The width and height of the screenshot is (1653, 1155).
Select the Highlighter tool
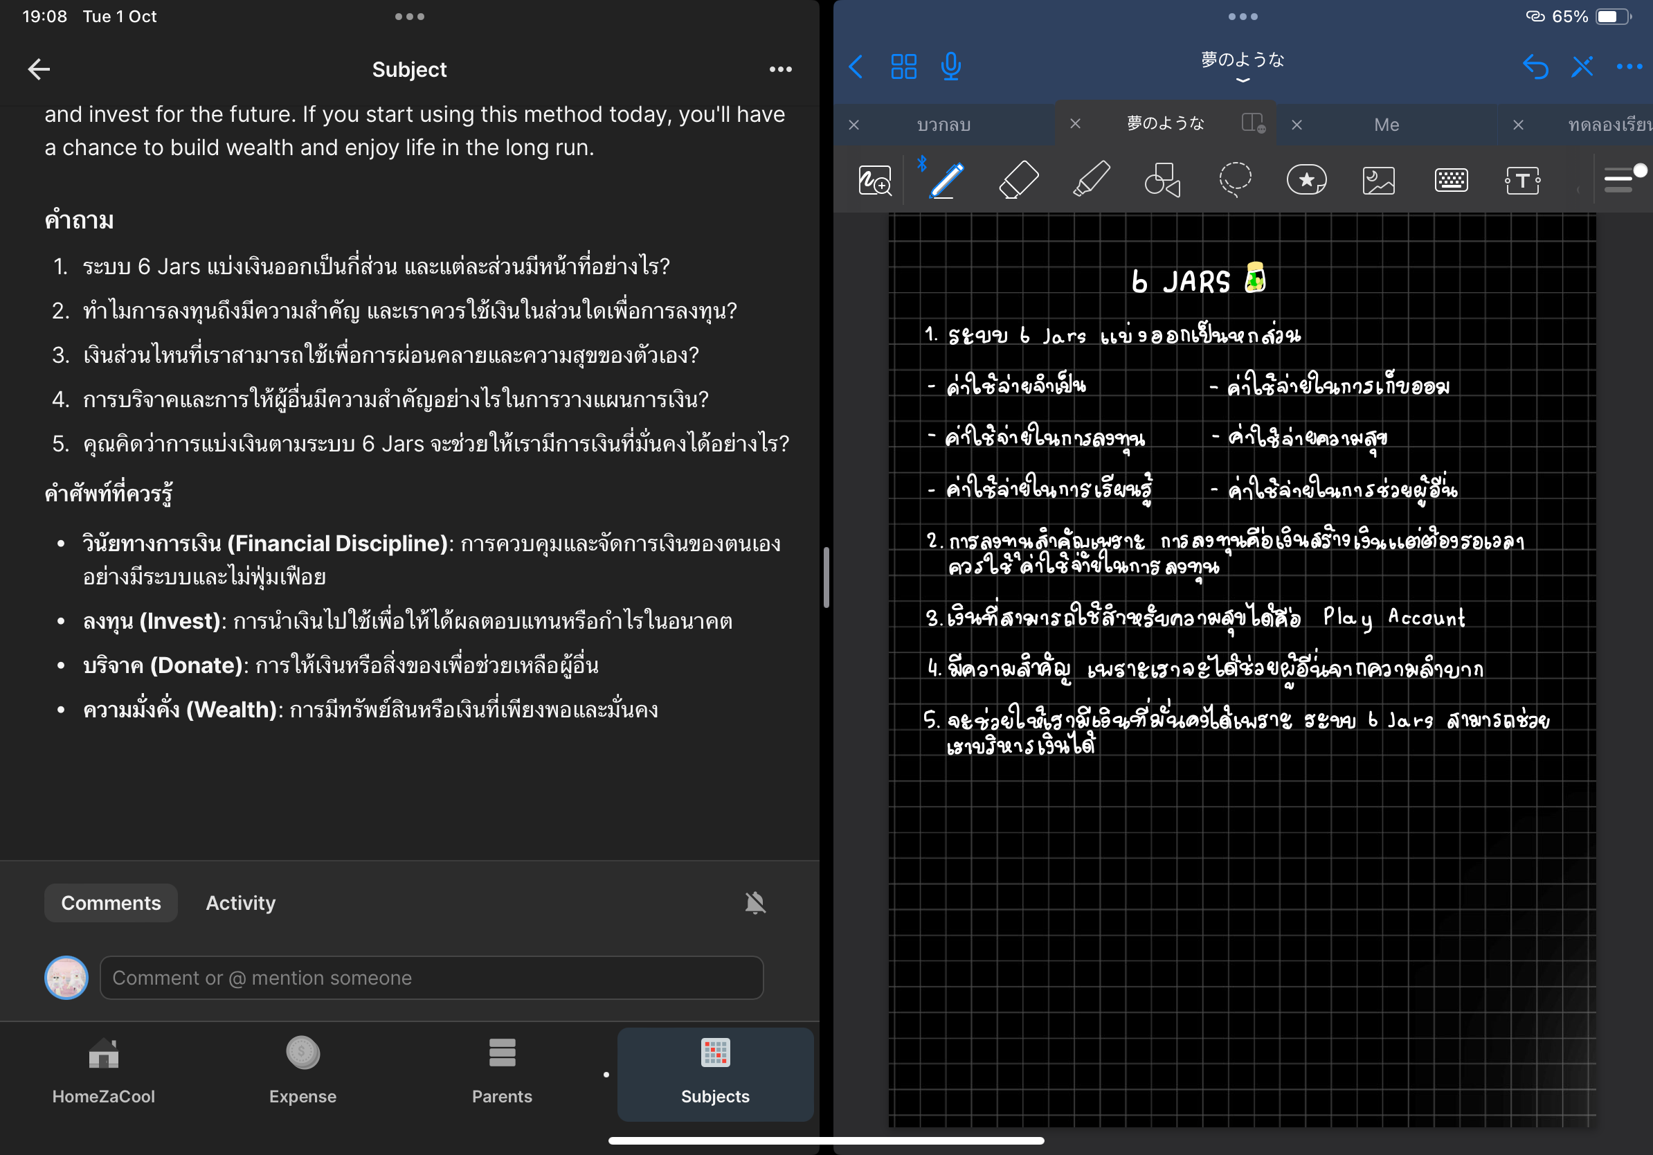click(1091, 180)
